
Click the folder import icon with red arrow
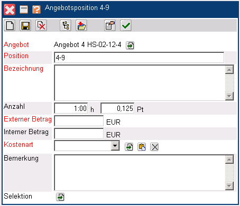(x=81, y=25)
